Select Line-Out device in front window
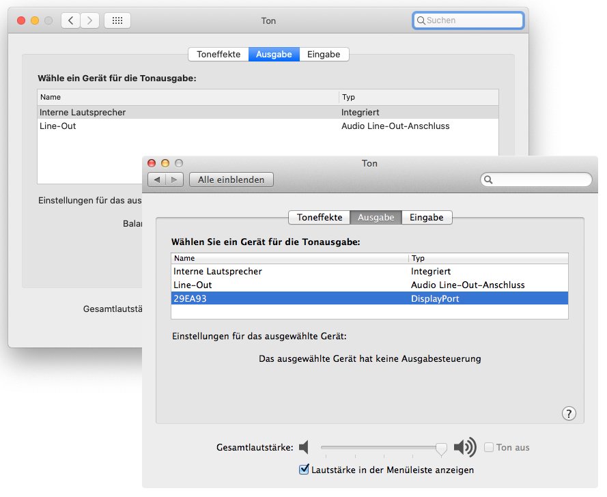The height and width of the screenshot is (497, 607). point(369,285)
